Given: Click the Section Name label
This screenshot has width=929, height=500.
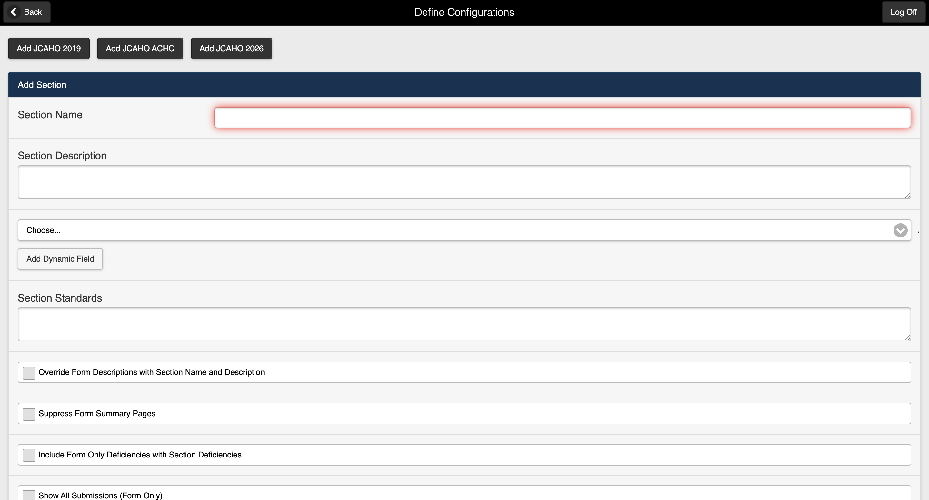Looking at the screenshot, I should [50, 115].
